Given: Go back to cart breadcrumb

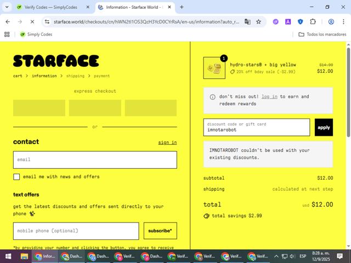Looking at the screenshot, I should coord(18,76).
